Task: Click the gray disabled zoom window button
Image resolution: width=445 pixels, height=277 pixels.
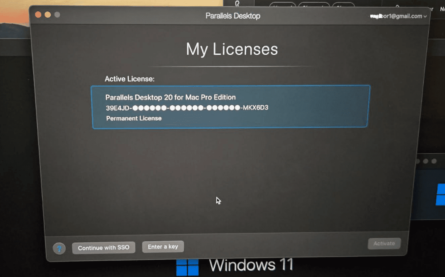Action: [x=57, y=15]
